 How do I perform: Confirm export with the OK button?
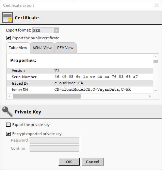click(x=69, y=162)
